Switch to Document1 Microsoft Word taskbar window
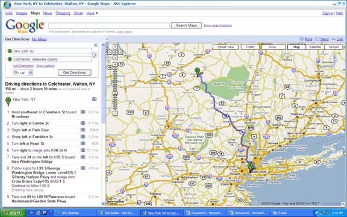Image resolution: width=347 pixels, height=217 pixels. 205,213
